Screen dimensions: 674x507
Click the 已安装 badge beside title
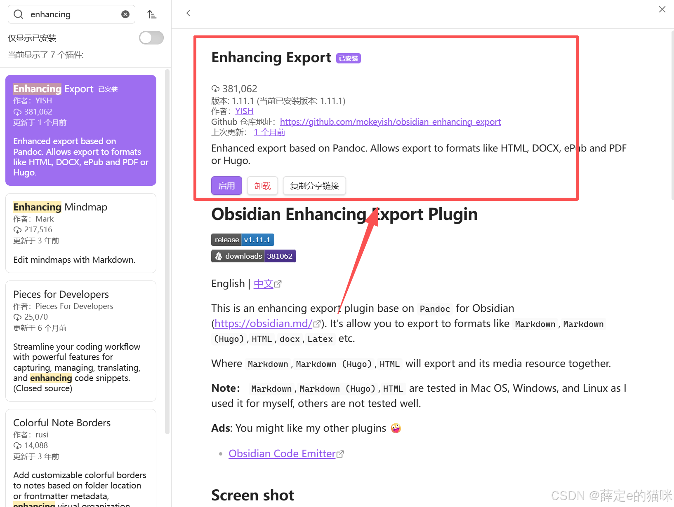pyautogui.click(x=349, y=58)
